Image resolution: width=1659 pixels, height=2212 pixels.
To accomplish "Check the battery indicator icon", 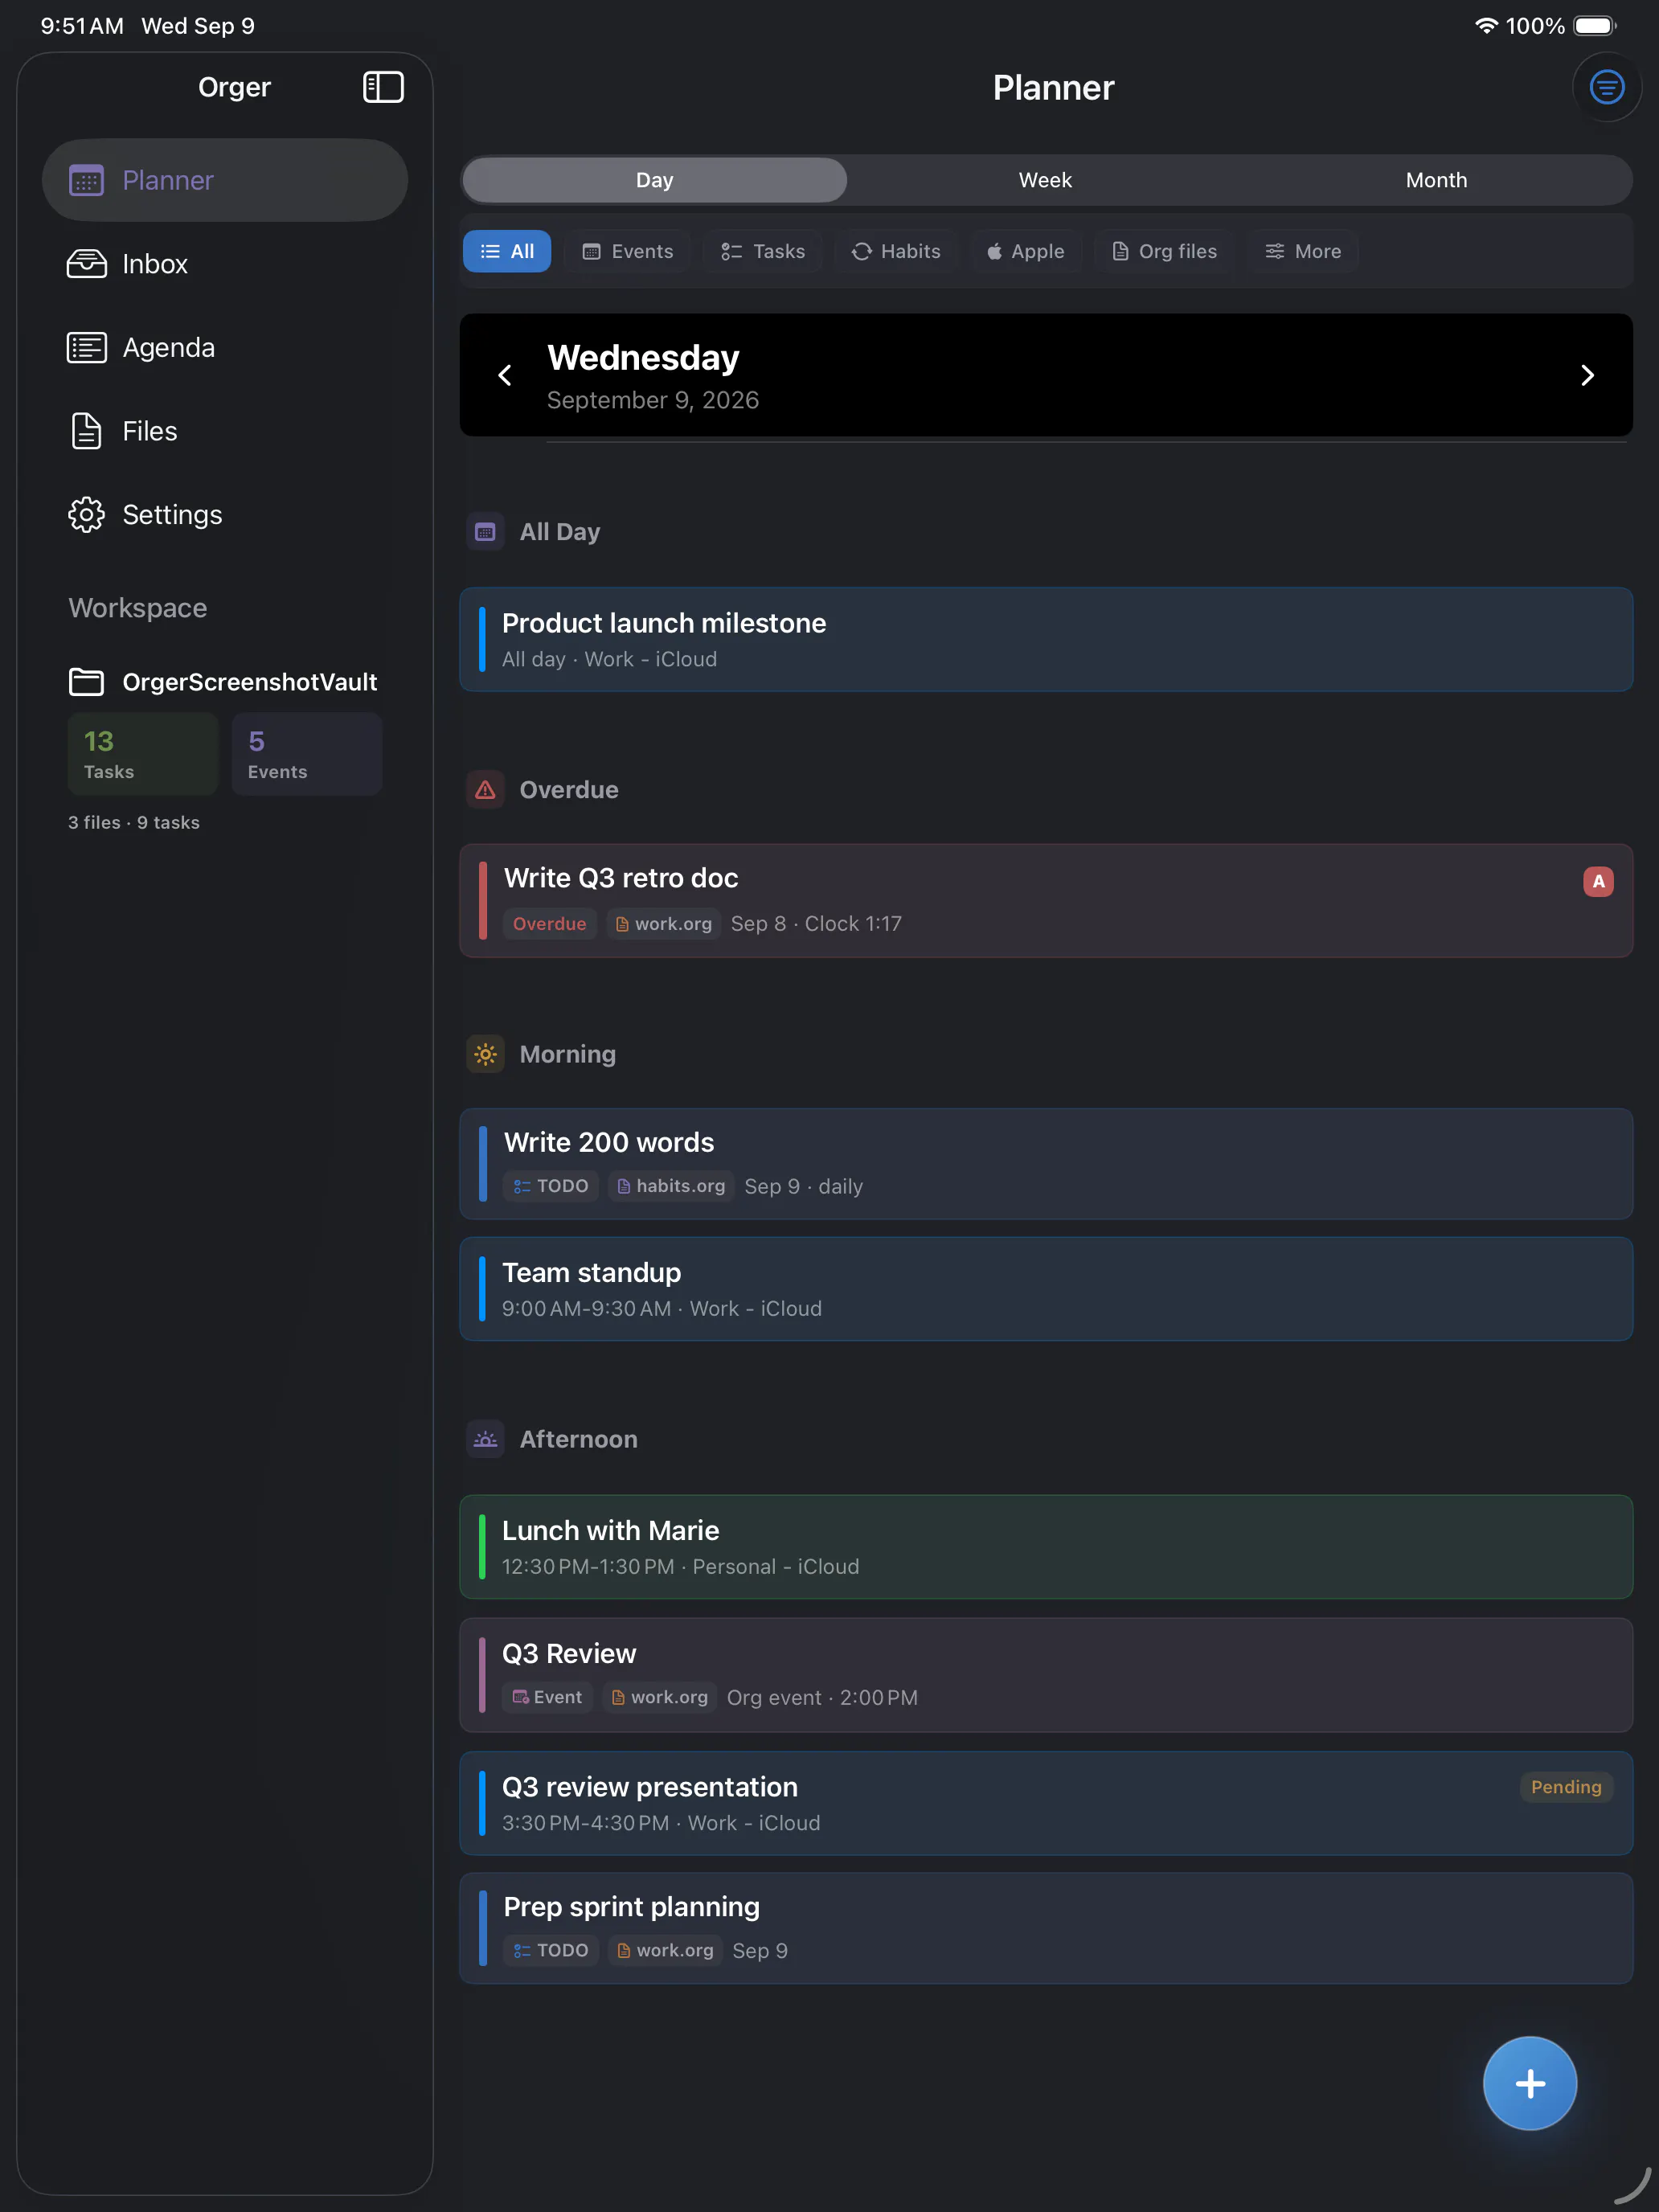I will coord(1595,26).
